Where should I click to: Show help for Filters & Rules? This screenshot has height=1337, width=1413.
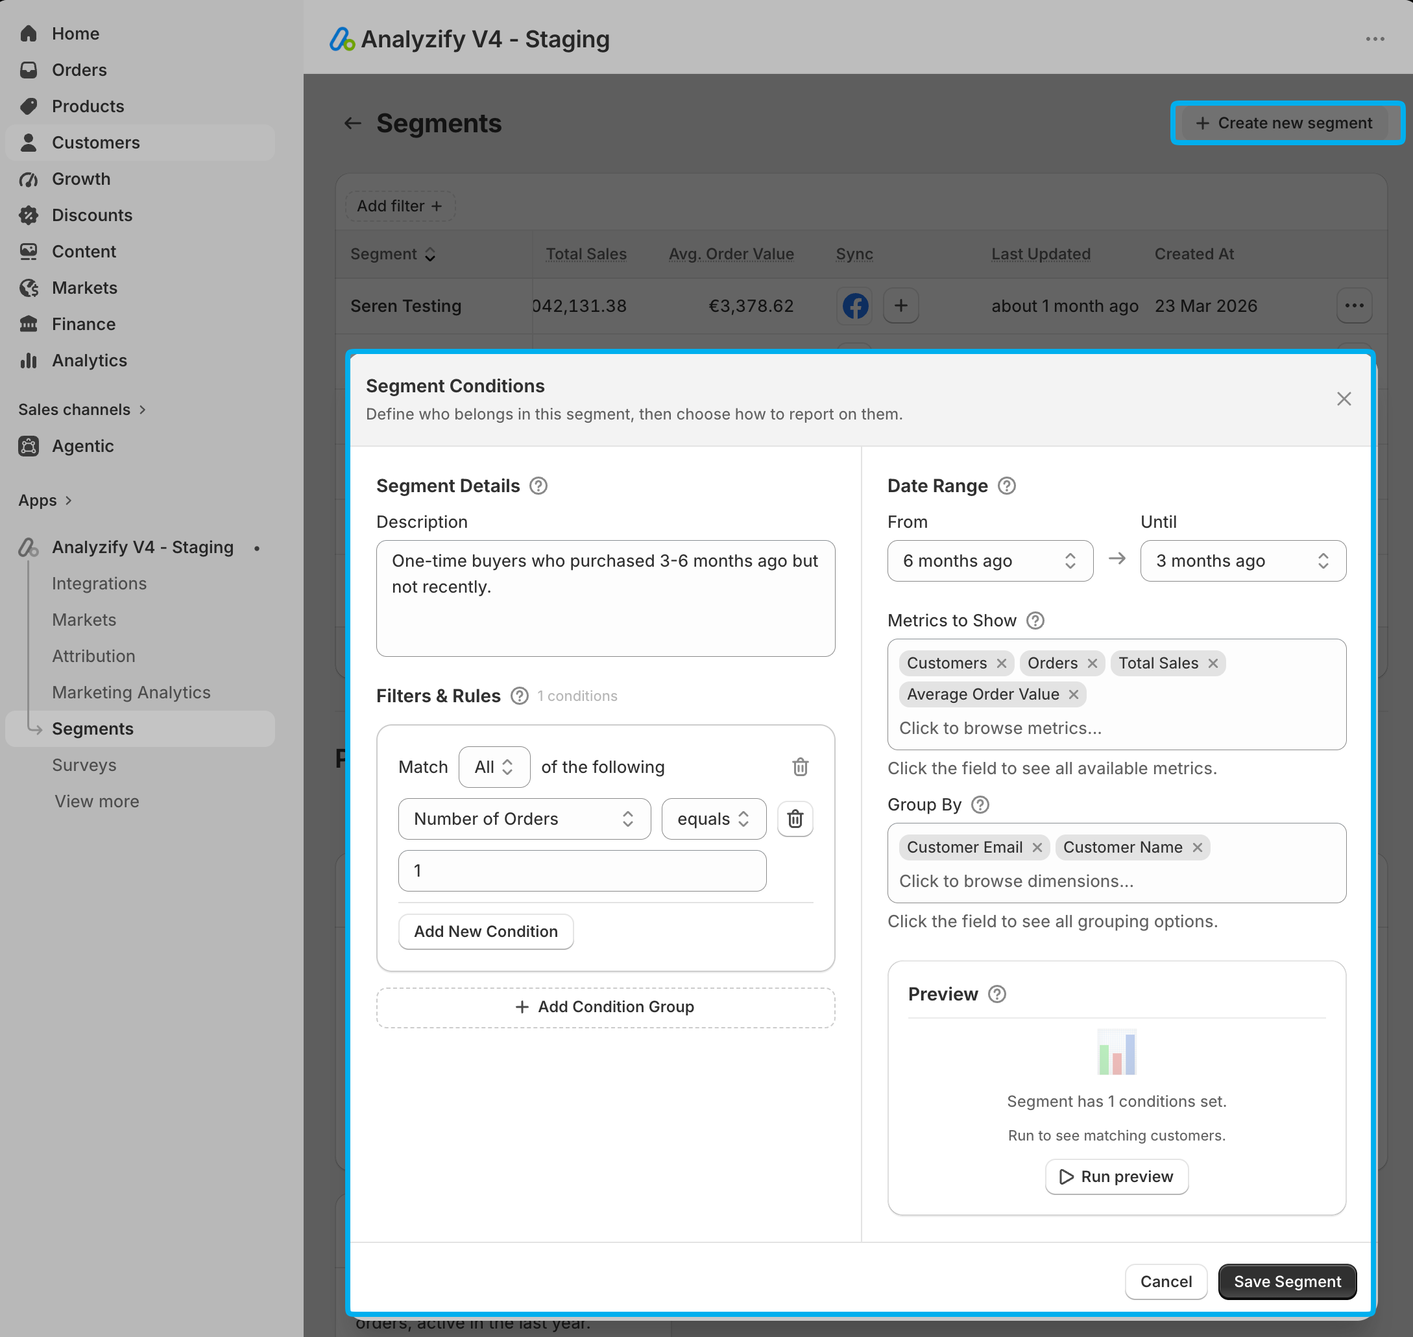519,696
